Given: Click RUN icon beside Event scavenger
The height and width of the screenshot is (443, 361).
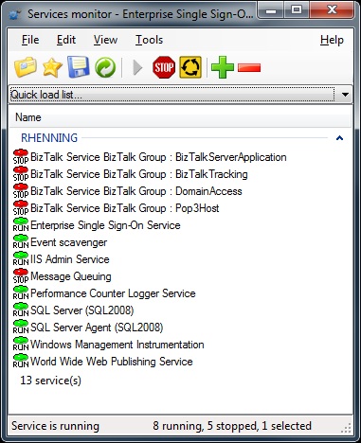Looking at the screenshot, I should pos(21,242).
